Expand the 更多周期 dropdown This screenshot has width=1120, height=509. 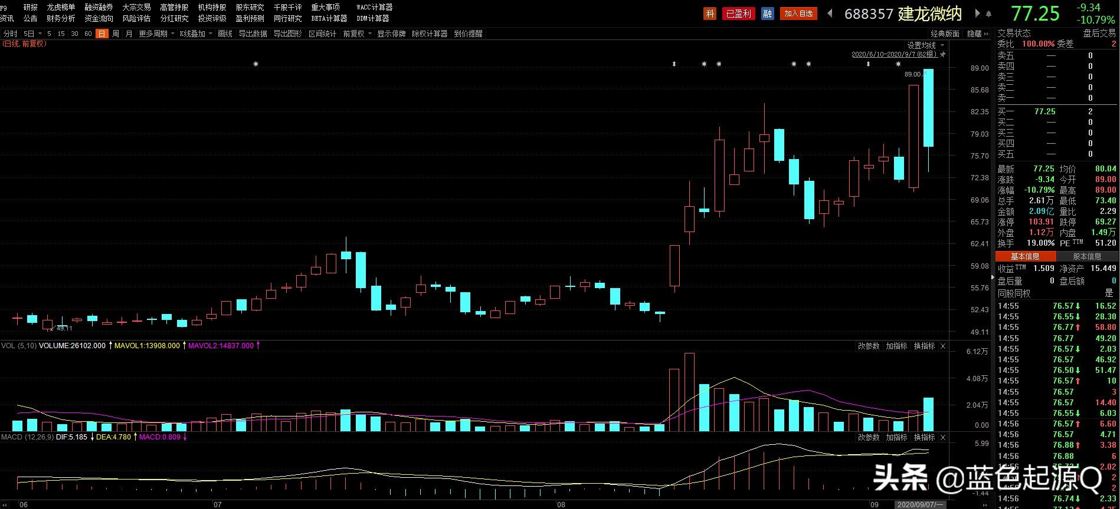coord(156,34)
